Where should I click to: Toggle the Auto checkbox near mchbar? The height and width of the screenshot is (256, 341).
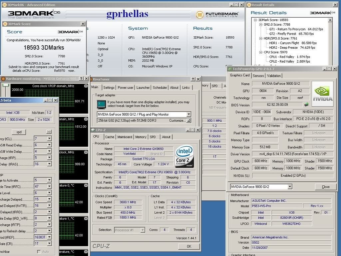click(x=39, y=252)
